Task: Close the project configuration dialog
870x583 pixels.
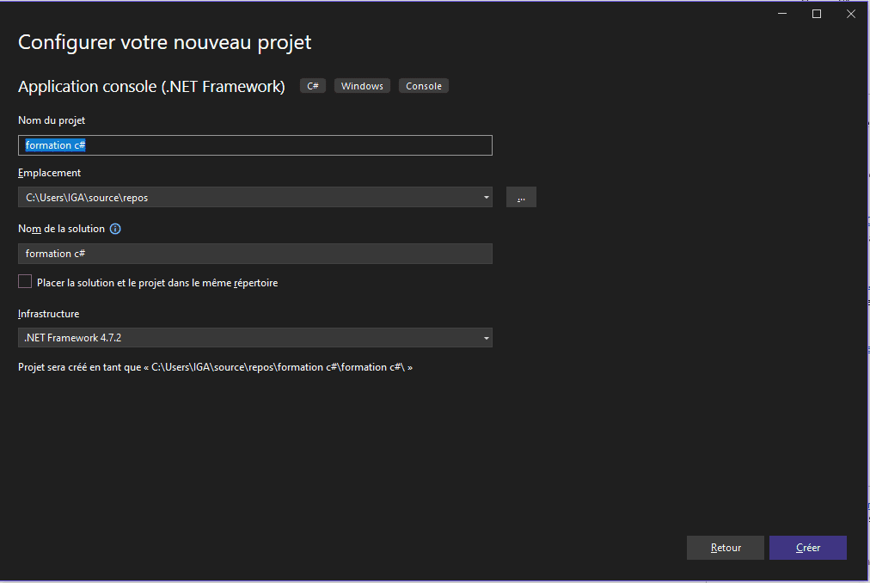Action: [x=851, y=14]
